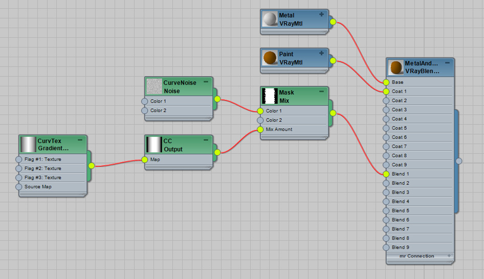
Task: Collapse the MetalAnd VRayBlend node
Action: (447, 62)
